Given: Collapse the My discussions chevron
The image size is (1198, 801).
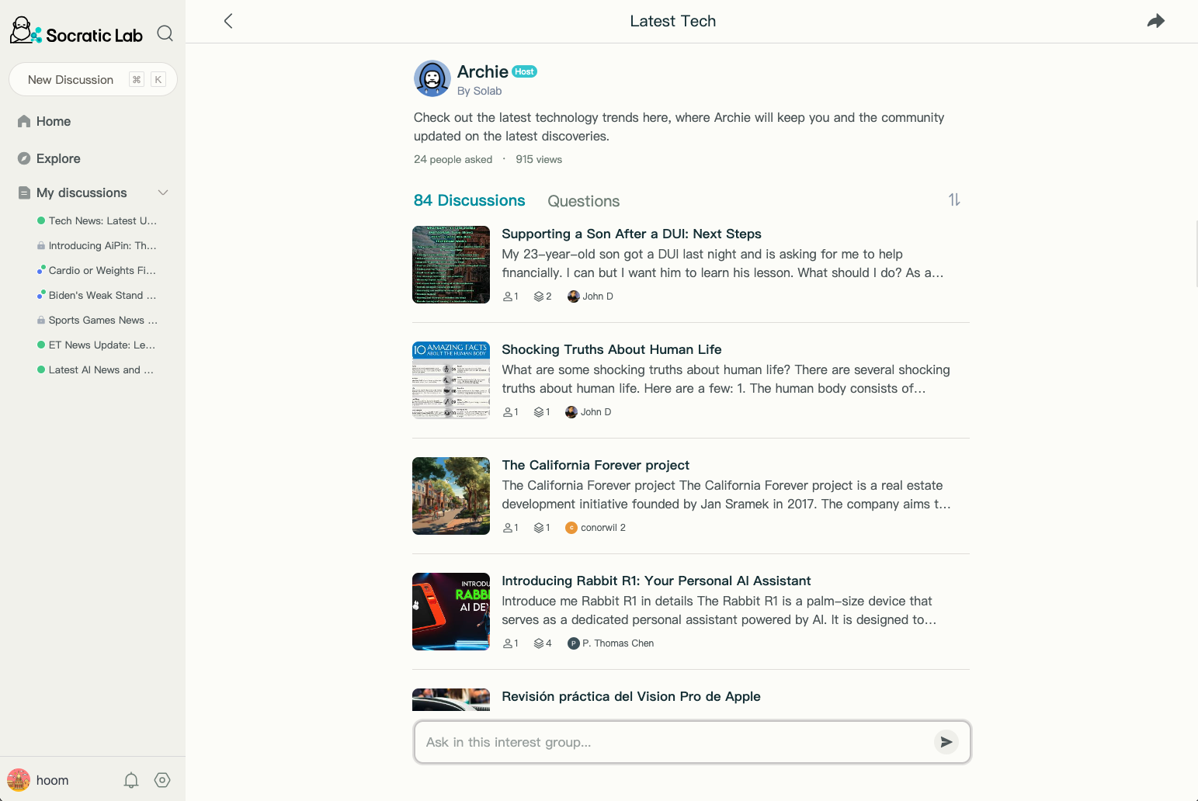Looking at the screenshot, I should pyautogui.click(x=163, y=192).
